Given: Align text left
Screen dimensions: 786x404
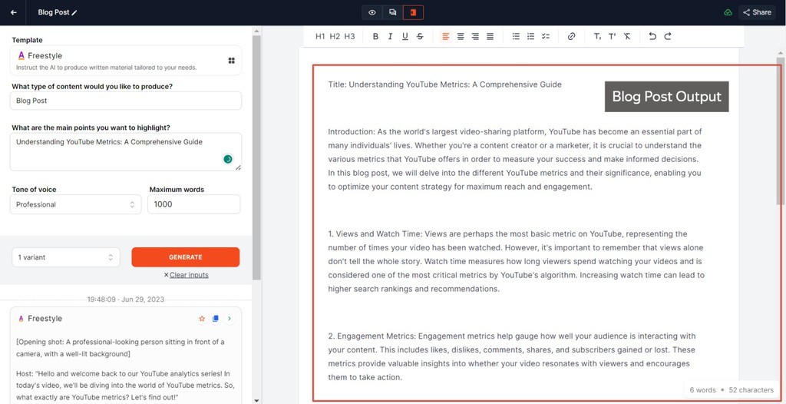Looking at the screenshot, I should (446, 36).
